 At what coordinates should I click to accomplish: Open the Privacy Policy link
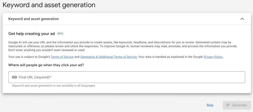pyautogui.click(x=213, y=57)
